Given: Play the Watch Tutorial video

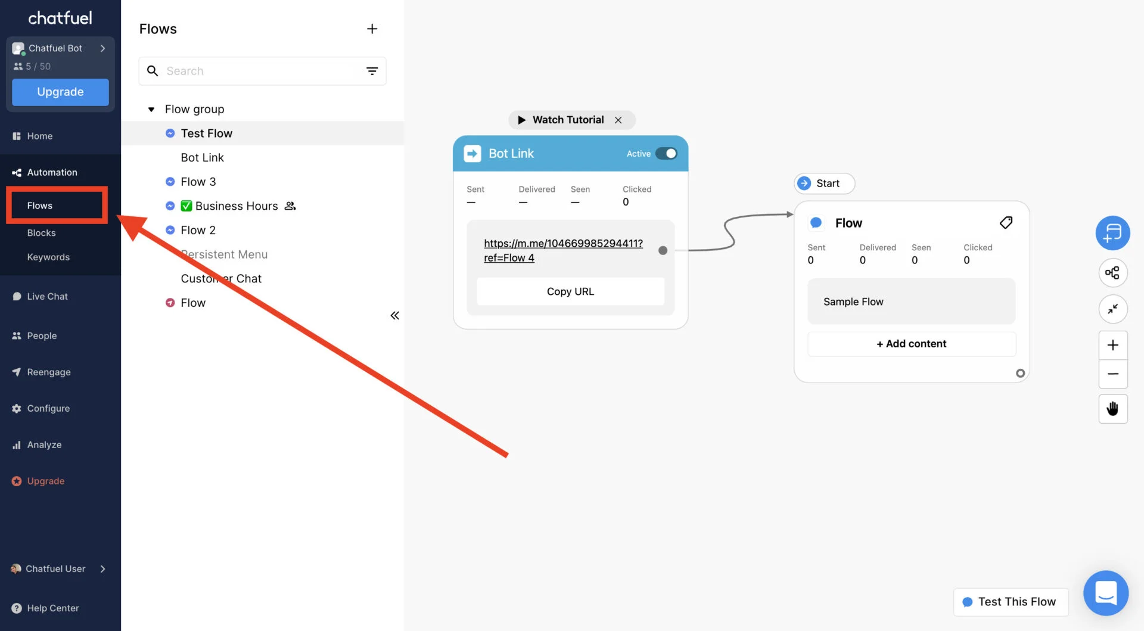Looking at the screenshot, I should pos(522,120).
